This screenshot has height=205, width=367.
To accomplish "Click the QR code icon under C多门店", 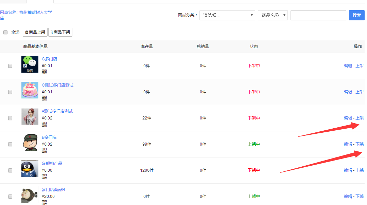I will 44,72.
